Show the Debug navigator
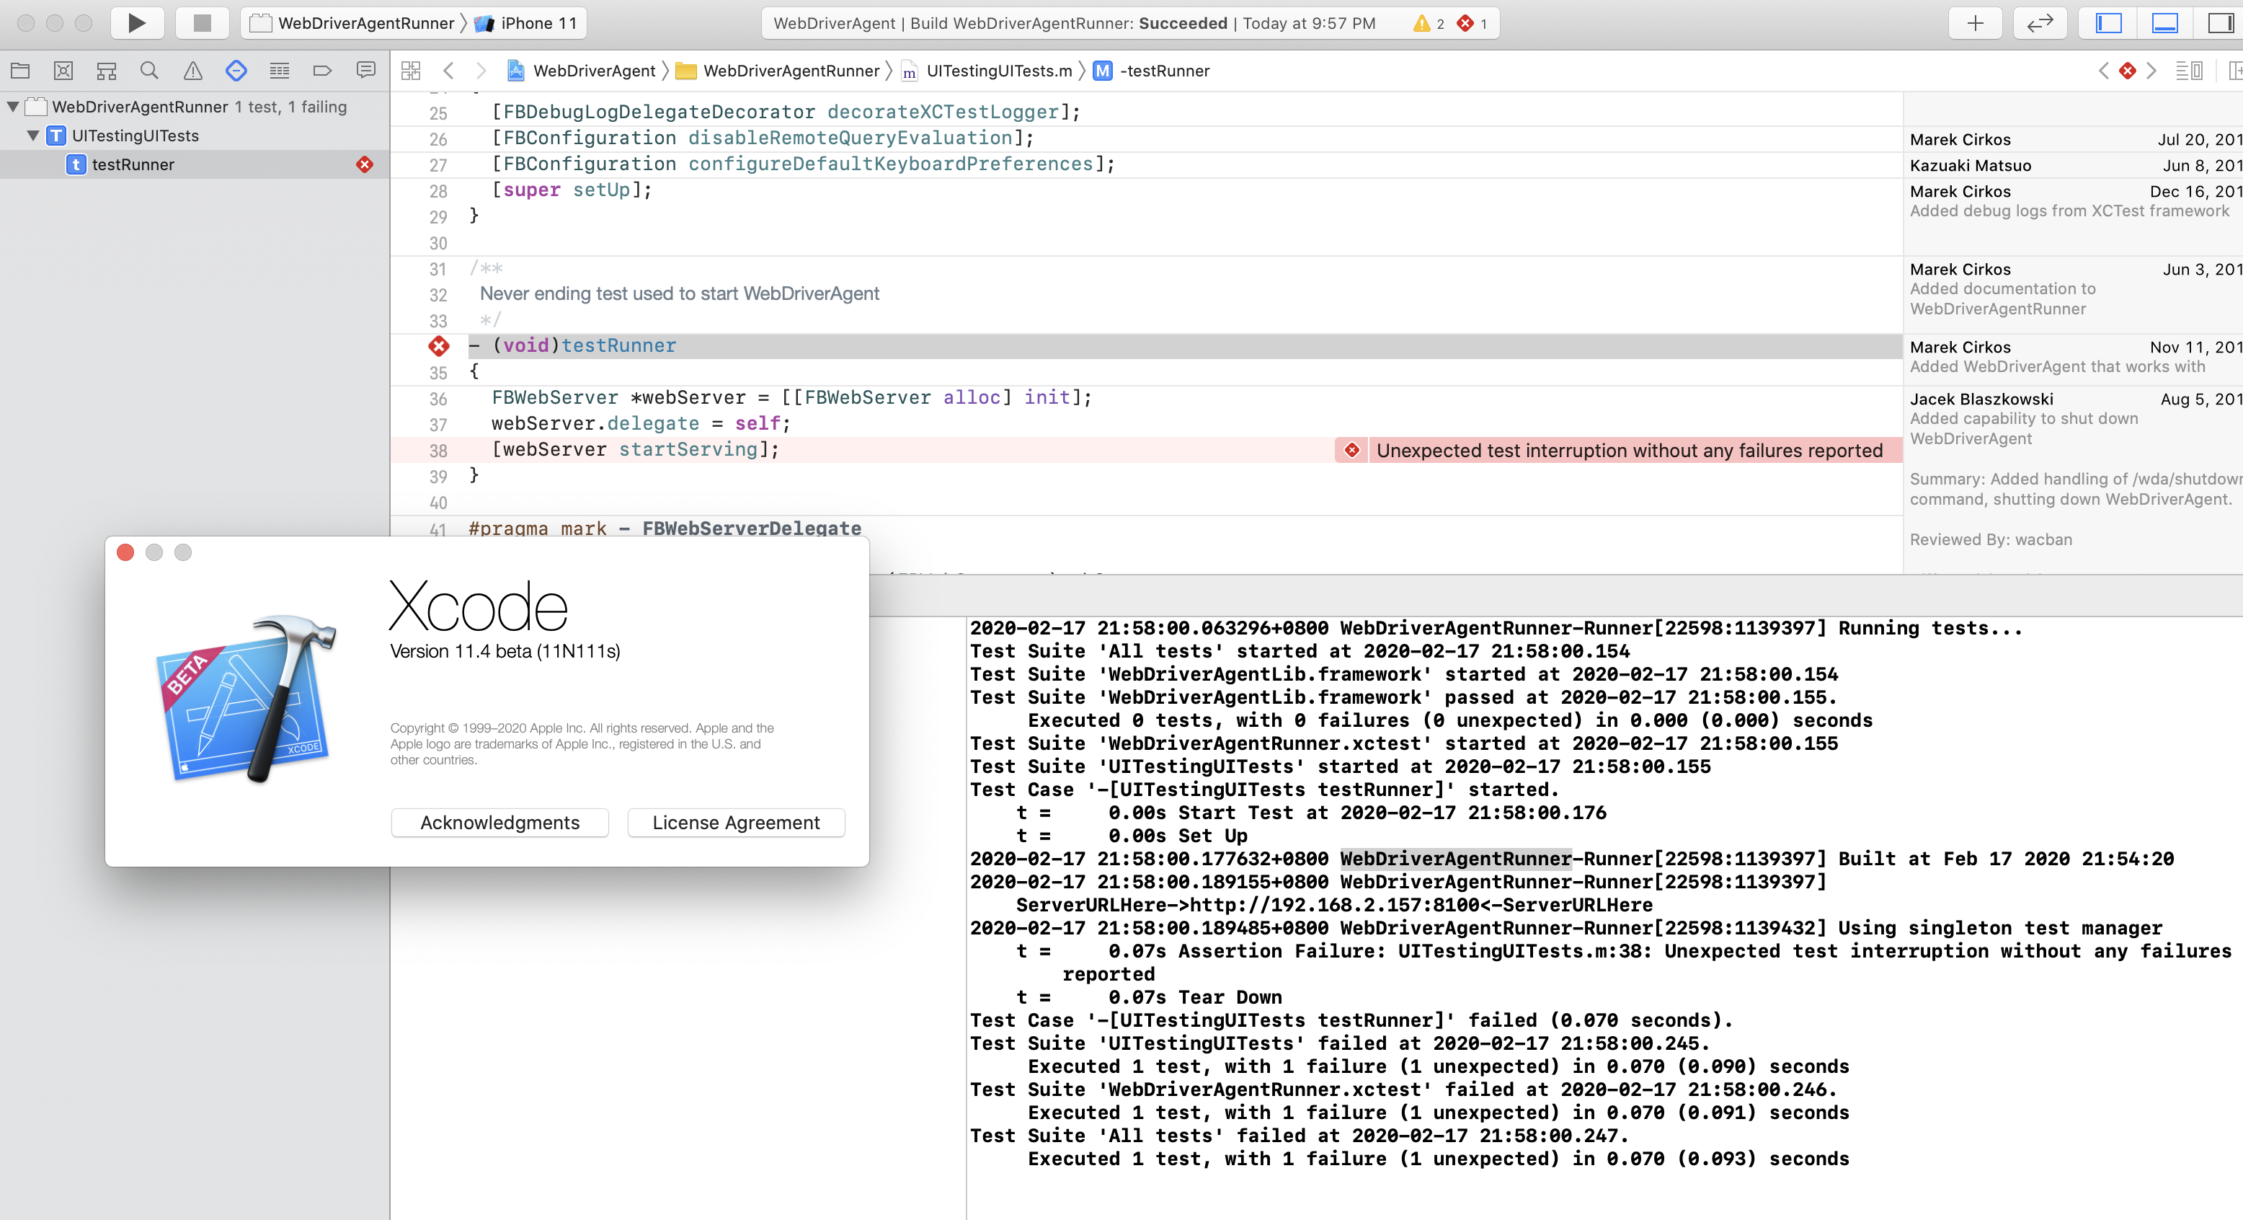Screen dimensions: 2243x1220 (x=280, y=71)
